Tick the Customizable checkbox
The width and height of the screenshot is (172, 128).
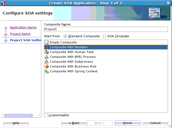(x=46, y=115)
